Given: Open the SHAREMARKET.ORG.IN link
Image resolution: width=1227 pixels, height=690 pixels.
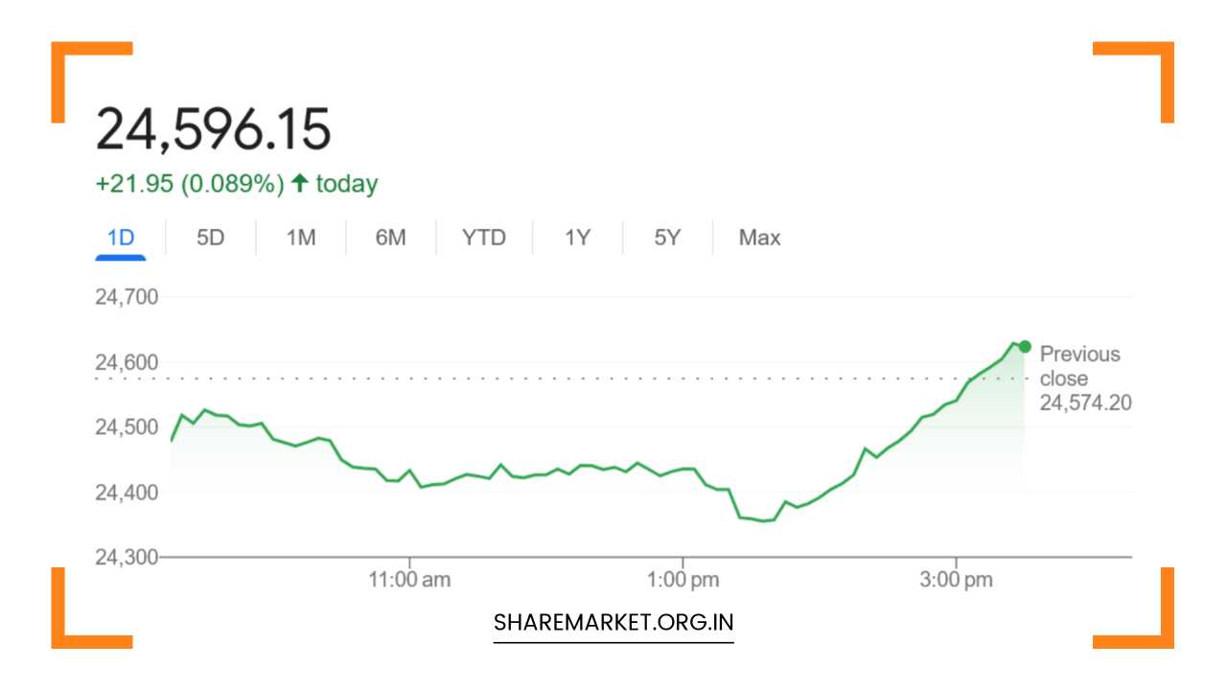Looking at the screenshot, I should pyautogui.click(x=613, y=622).
